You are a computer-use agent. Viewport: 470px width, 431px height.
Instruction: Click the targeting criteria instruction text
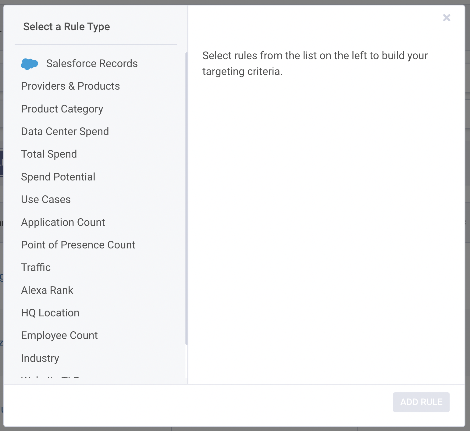point(315,63)
